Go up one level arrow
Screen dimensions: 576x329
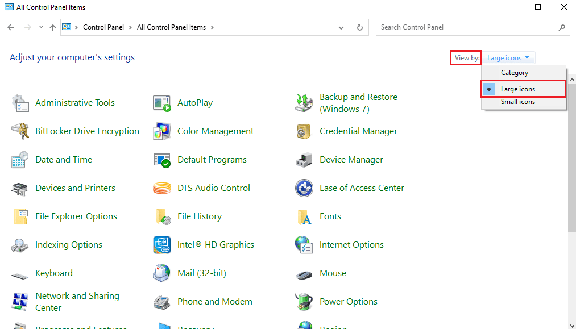pos(53,27)
